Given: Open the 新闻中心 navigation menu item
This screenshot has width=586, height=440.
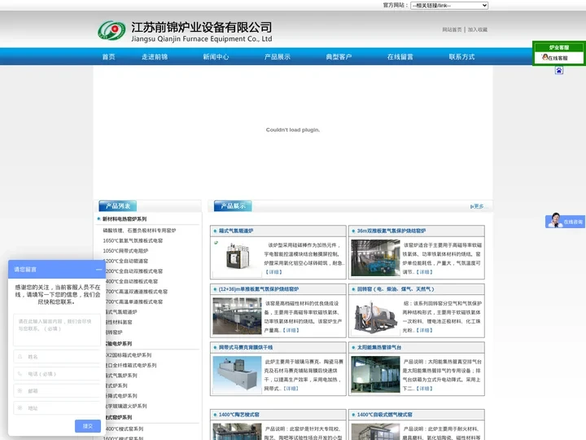Looking at the screenshot, I should (x=216, y=57).
